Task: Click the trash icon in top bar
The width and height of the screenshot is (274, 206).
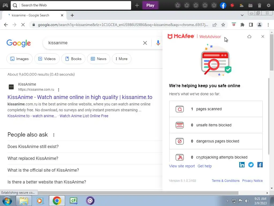Action: coord(260,5)
